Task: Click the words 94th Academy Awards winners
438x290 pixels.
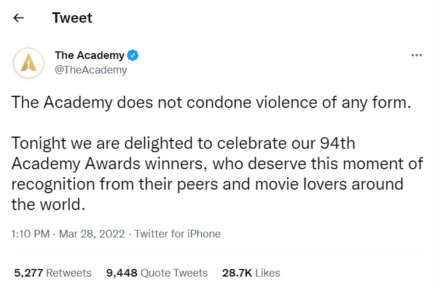Action: pos(183,153)
